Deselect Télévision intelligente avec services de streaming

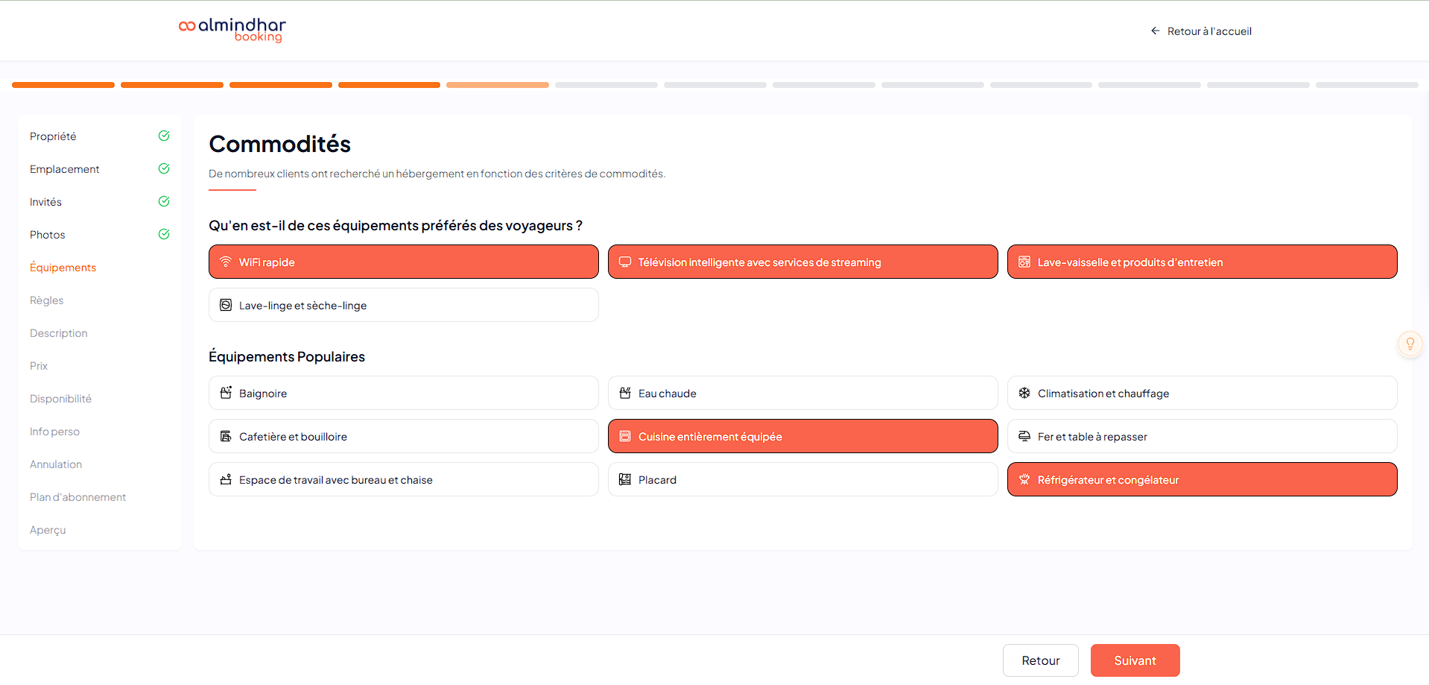802,262
